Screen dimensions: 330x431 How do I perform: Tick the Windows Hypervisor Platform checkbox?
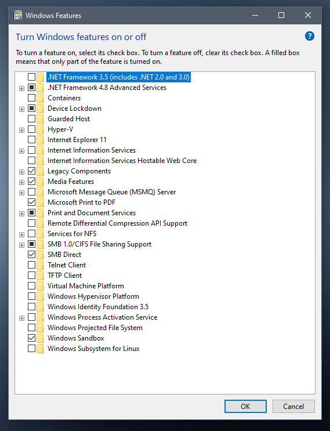point(31,296)
